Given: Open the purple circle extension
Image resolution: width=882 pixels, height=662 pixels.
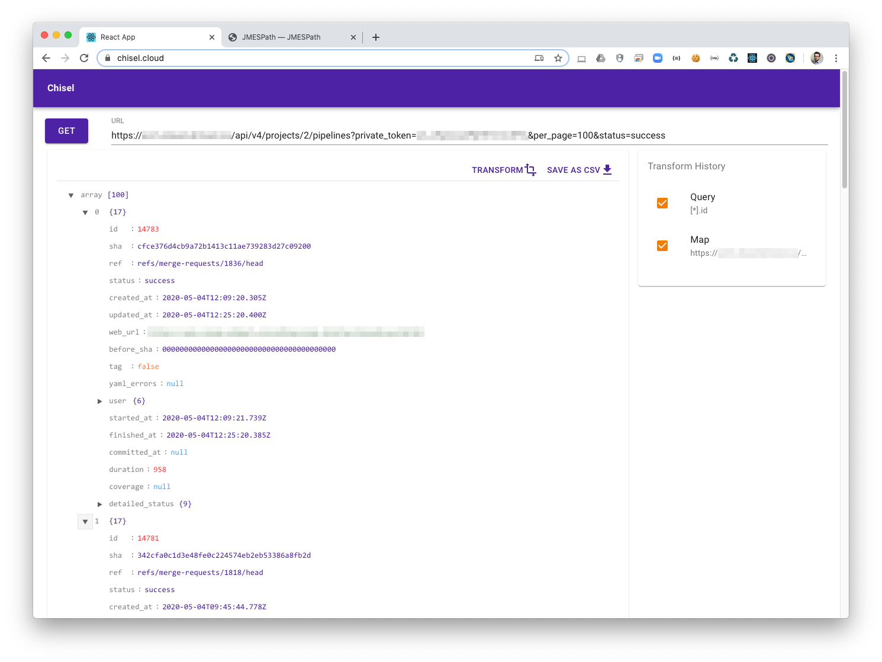Looking at the screenshot, I should [771, 58].
